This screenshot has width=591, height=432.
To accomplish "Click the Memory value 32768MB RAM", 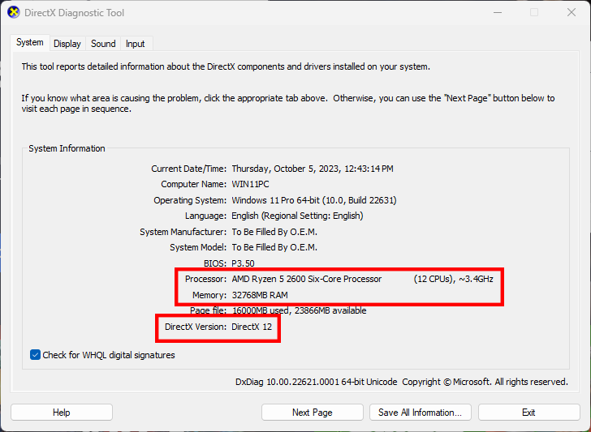I will (260, 295).
